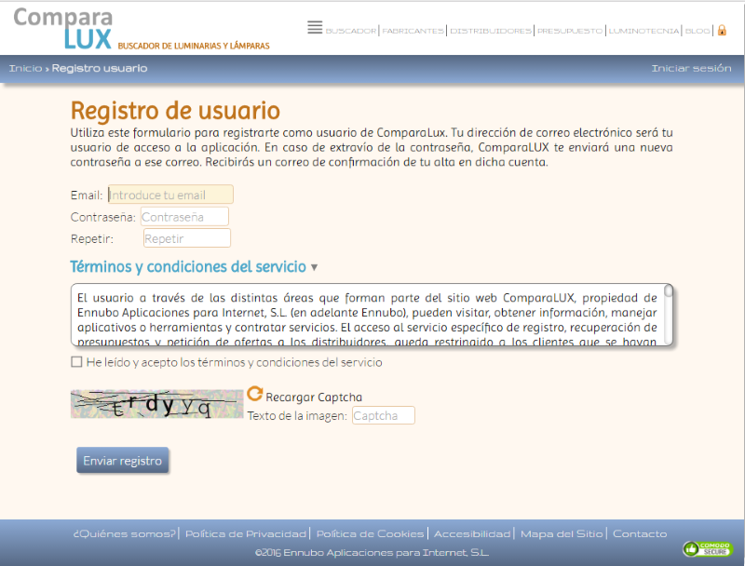This screenshot has height=566, width=745.
Task: Open the Luminotecnia menu item
Action: 643,31
